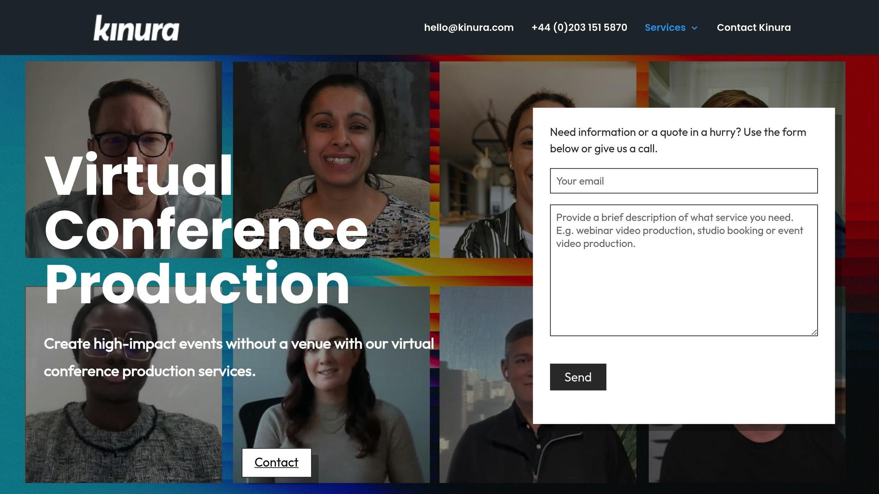Go to Contact Kinura in the navigation
The height and width of the screenshot is (494, 879).
[754, 27]
